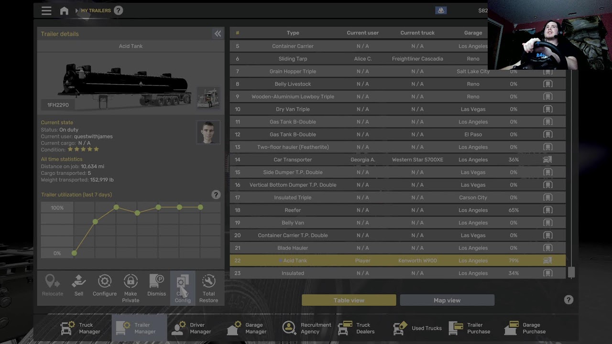The image size is (612, 344).
Task: Sort list by Current user column
Action: (362, 33)
